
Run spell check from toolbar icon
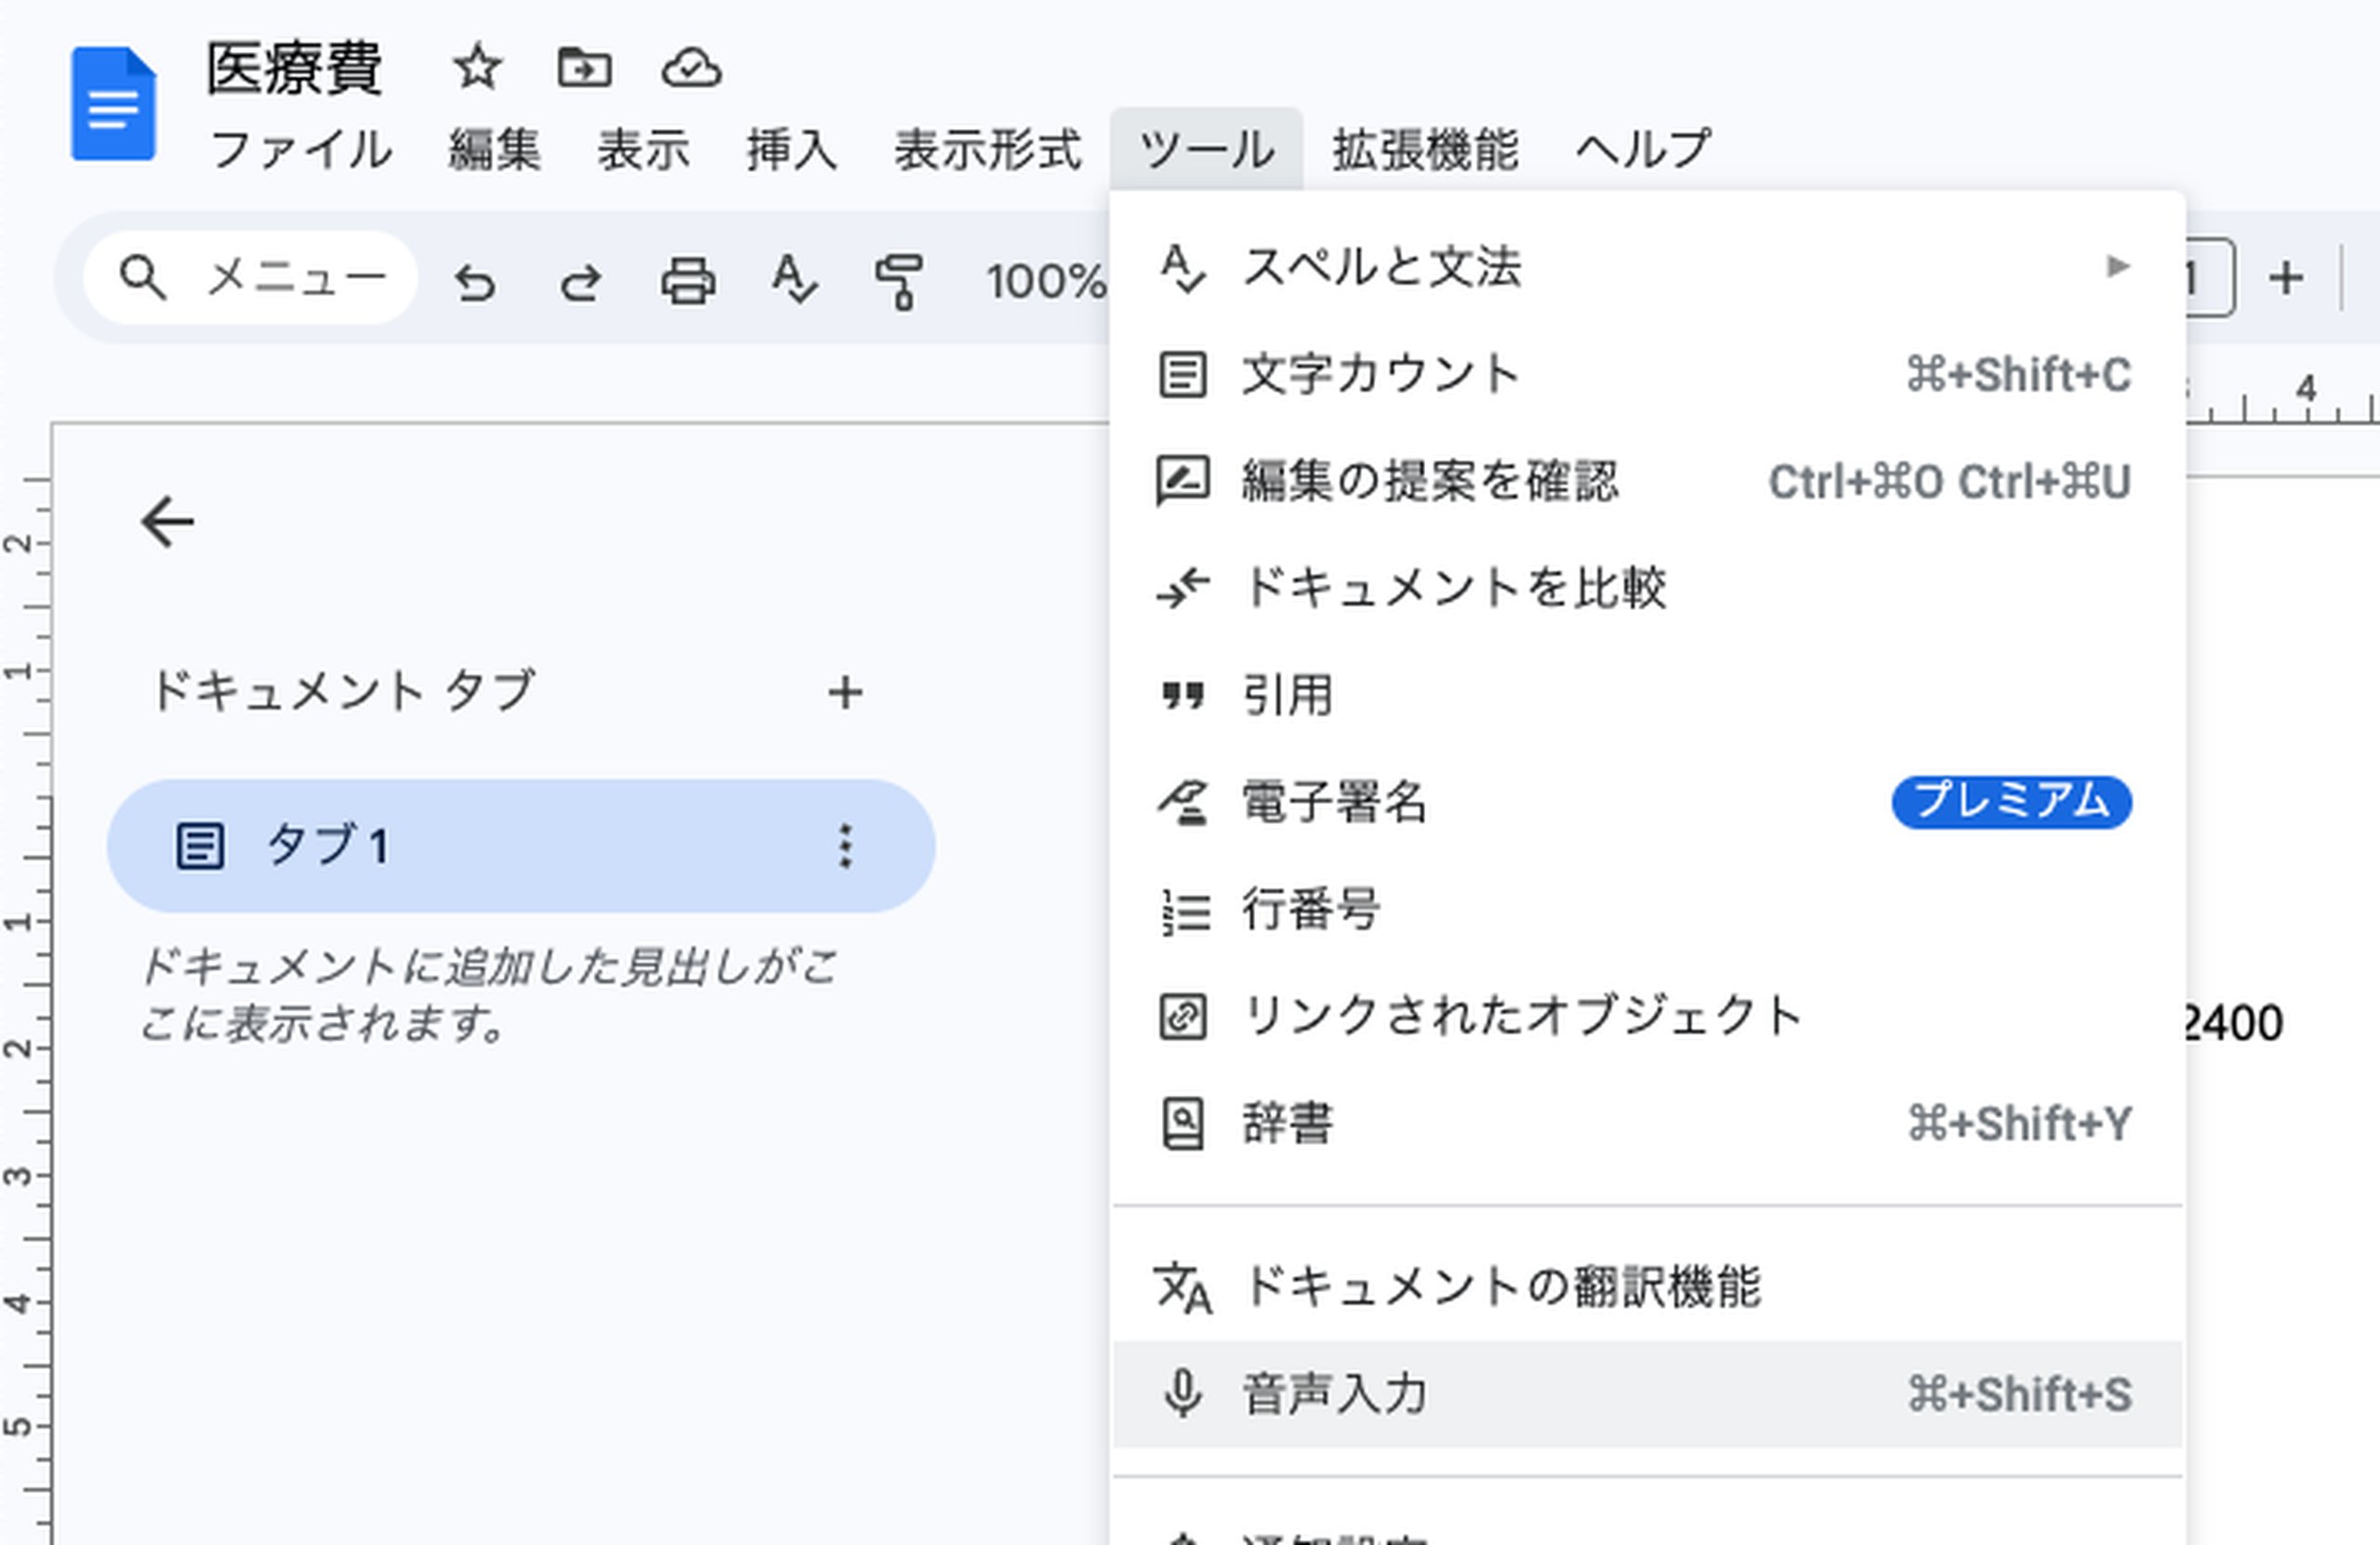click(795, 279)
